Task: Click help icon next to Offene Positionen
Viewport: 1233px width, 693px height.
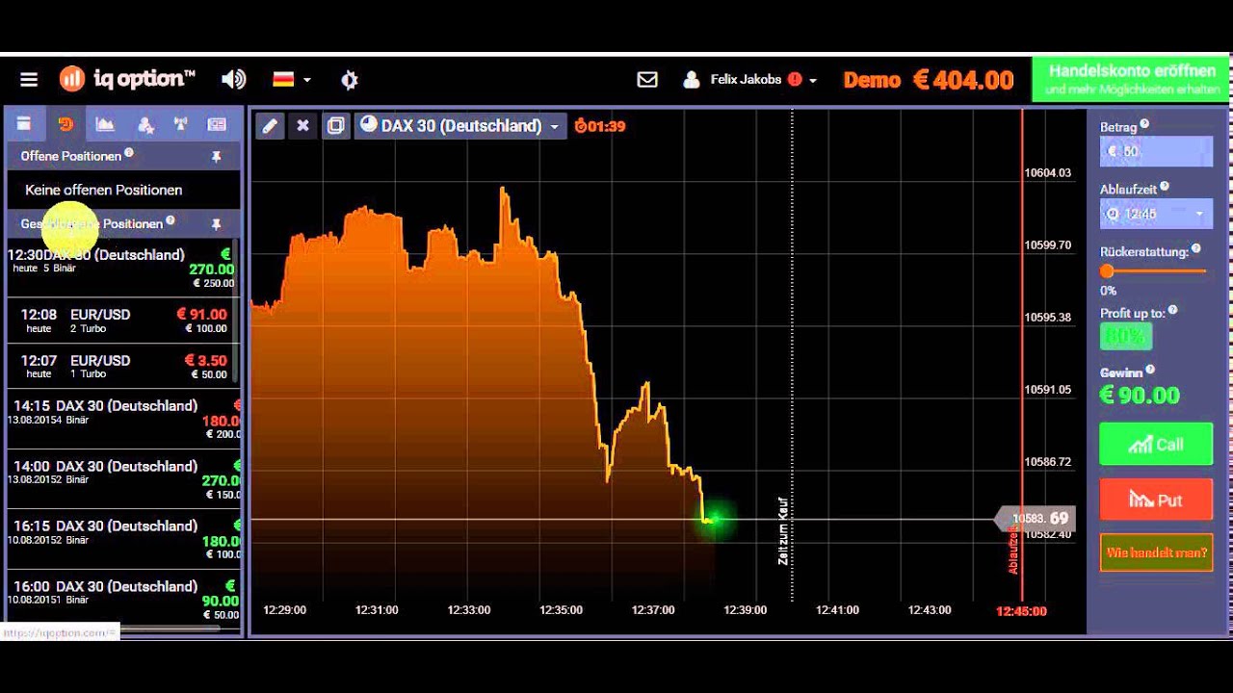Action: click(x=129, y=152)
